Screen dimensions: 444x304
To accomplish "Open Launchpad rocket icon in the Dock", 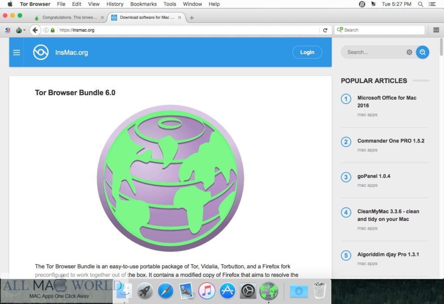I will tap(145, 291).
